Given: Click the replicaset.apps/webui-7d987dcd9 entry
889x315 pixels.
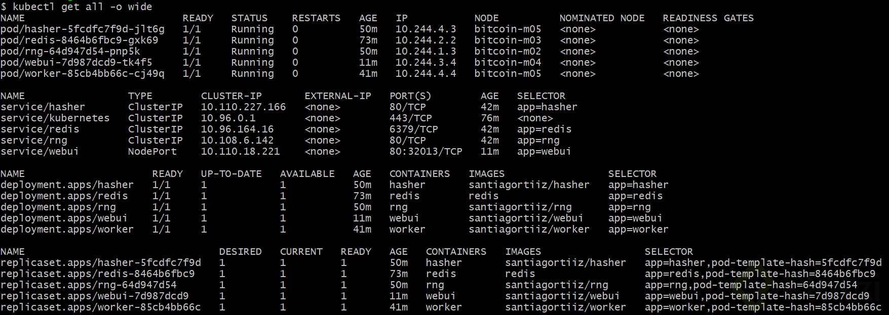Looking at the screenshot, I should tap(94, 296).
